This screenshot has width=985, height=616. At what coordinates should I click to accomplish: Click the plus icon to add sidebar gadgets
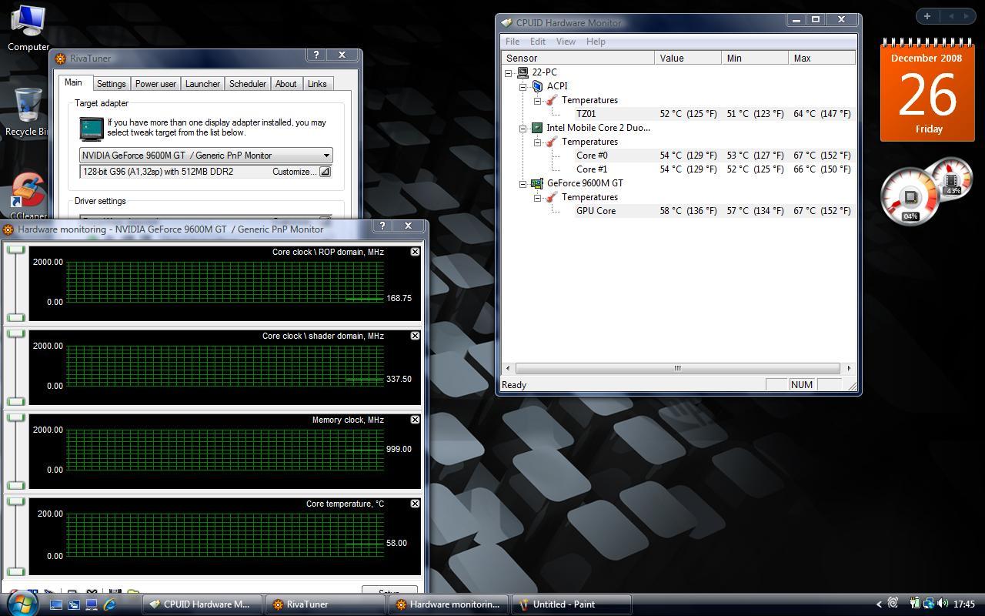pos(927,16)
